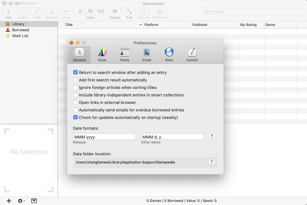Switch to cover flow view mode
Viewport: 307px width, 205px height.
[x=101, y=11]
